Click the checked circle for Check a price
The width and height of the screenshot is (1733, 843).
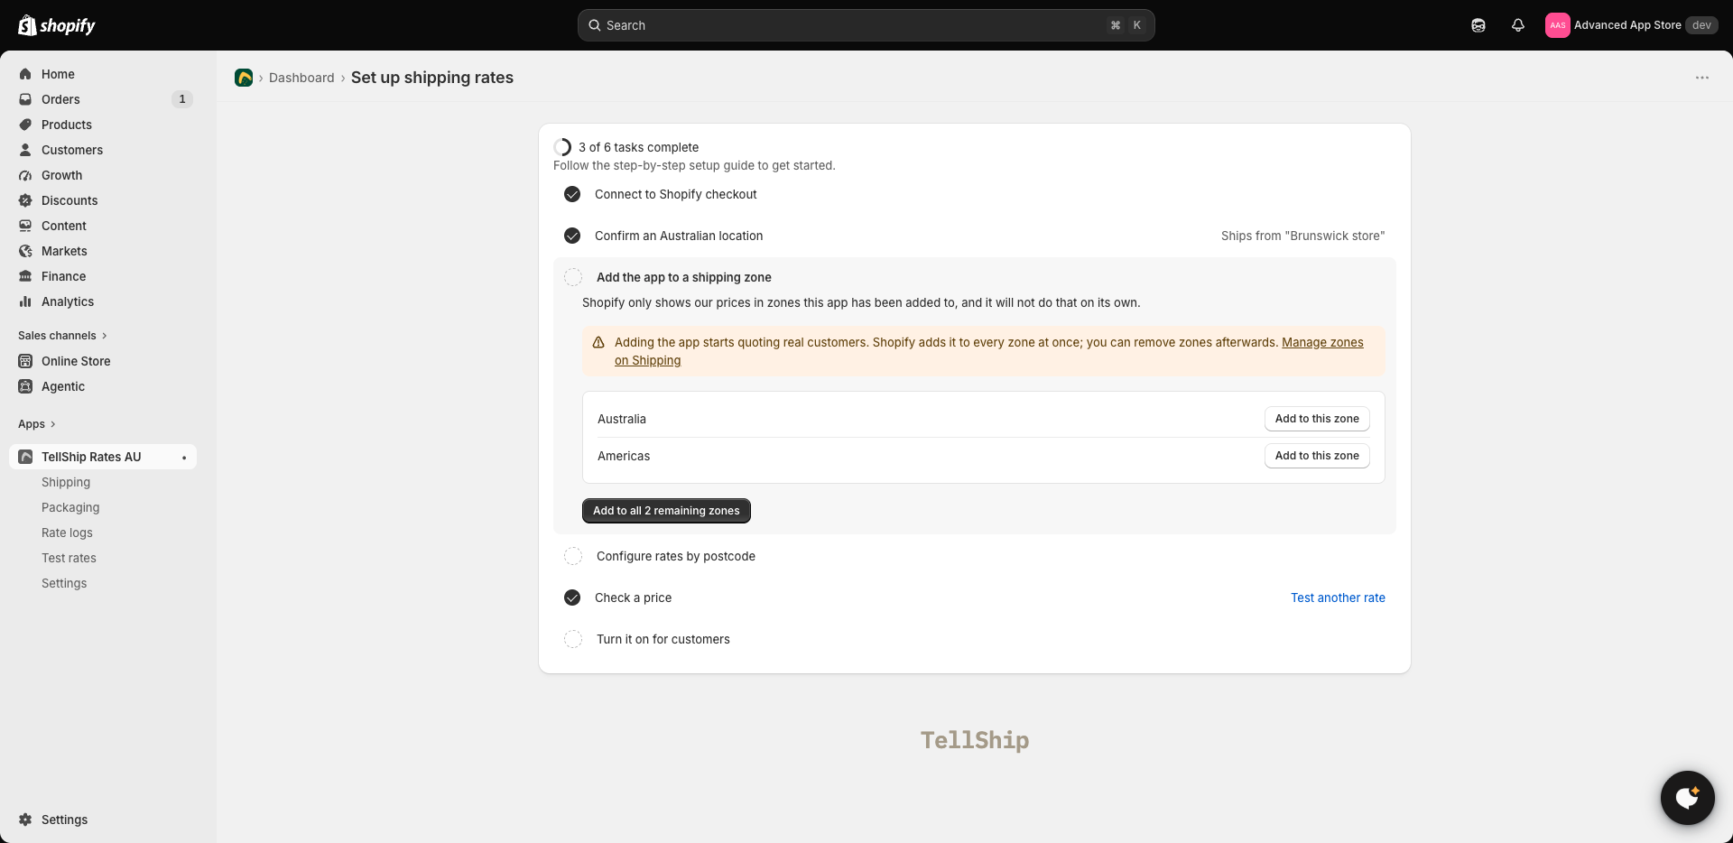pyautogui.click(x=572, y=598)
